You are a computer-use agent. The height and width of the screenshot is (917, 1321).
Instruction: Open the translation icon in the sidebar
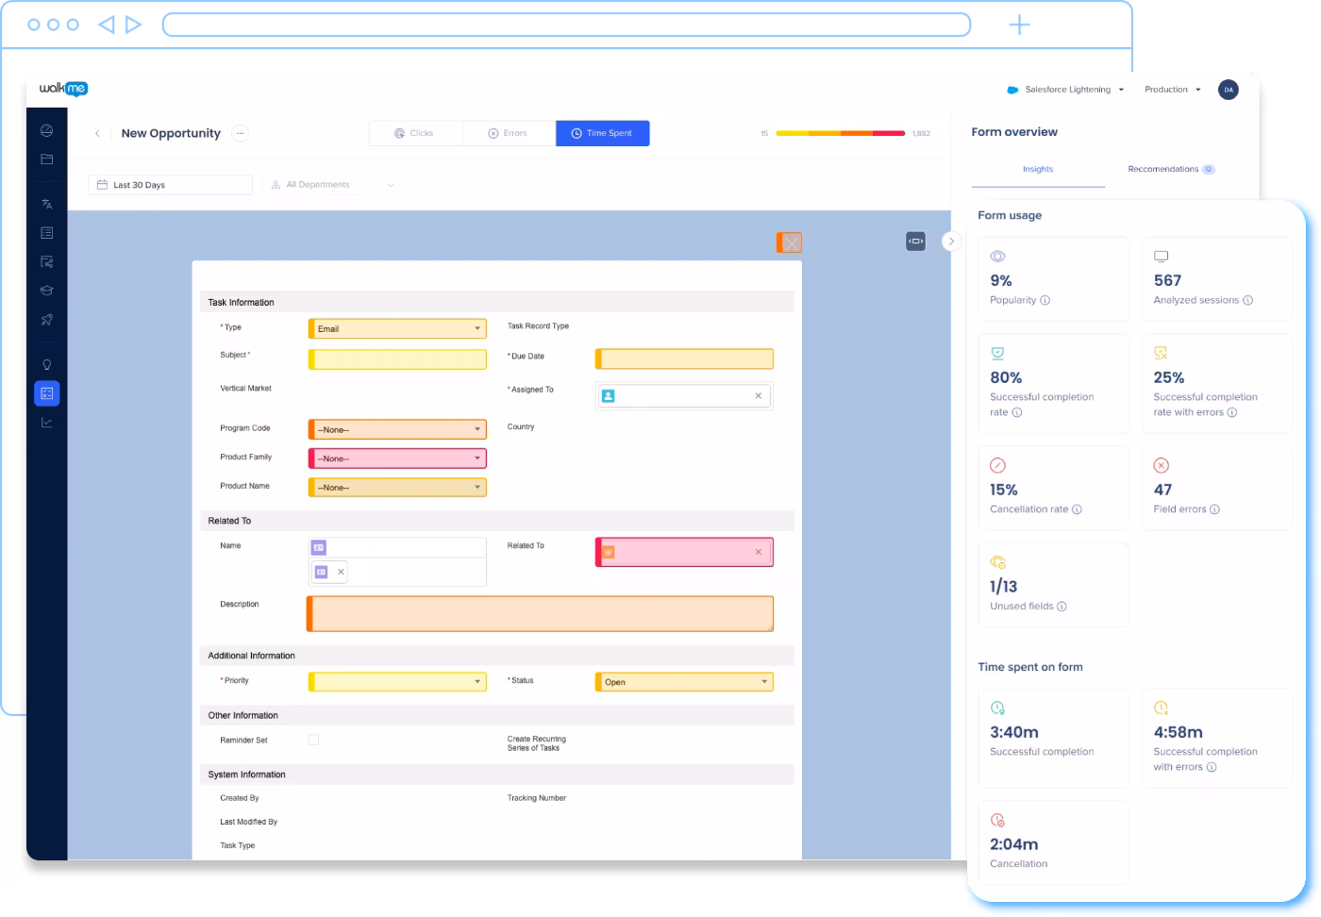[x=46, y=204]
